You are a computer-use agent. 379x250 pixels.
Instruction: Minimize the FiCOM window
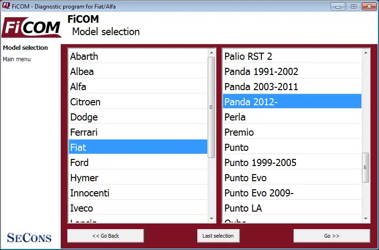[338, 7]
